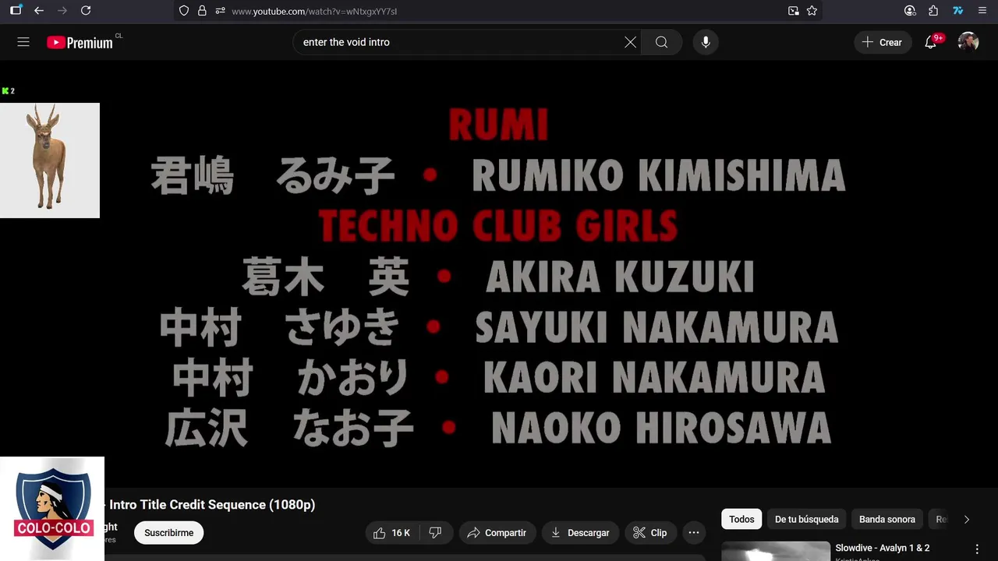Viewport: 998px width, 561px height.
Task: Clear the search query text
Action: (x=630, y=42)
